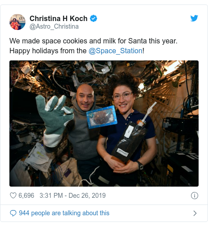Click the 6,696 likes count
The height and width of the screenshot is (226, 208).
[x=26, y=196]
